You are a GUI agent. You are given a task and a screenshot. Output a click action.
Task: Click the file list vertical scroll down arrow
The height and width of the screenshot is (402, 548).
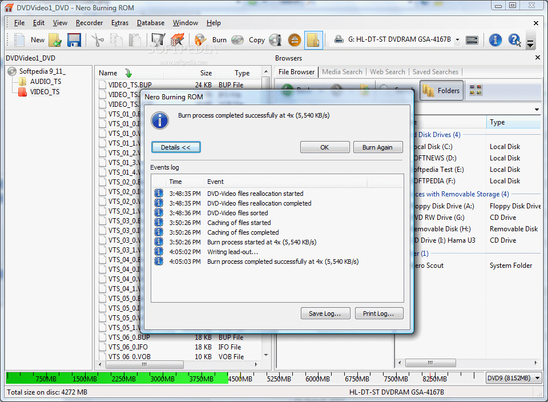coord(266,355)
